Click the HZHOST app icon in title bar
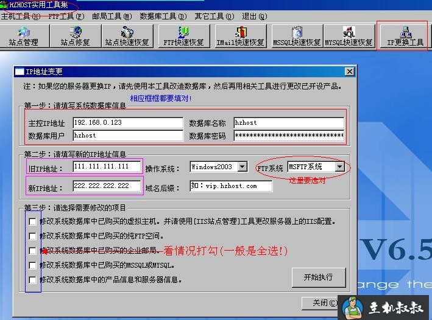Screen dimensions: 432x320 click(x=4, y=4)
